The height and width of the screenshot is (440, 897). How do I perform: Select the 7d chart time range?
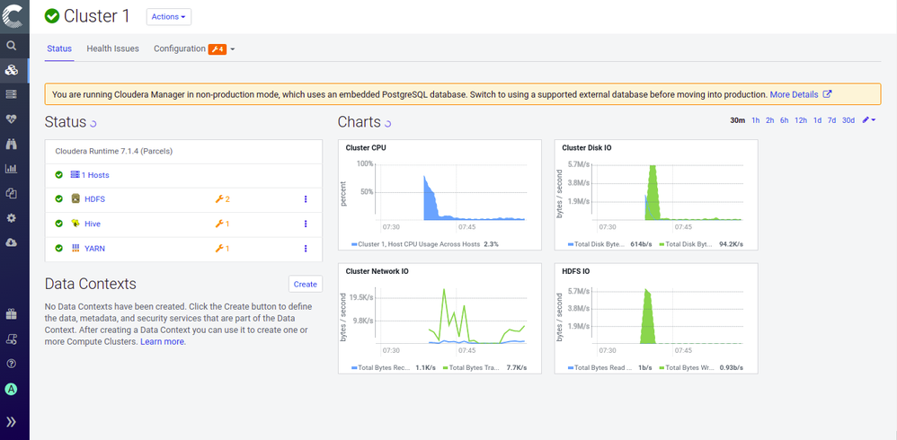point(831,120)
